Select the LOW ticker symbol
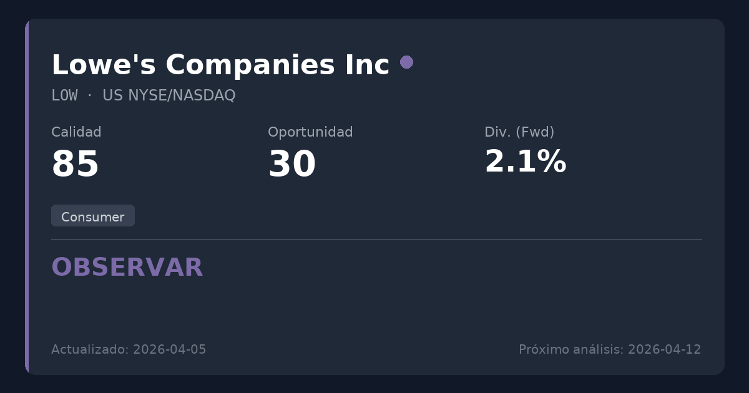The height and width of the screenshot is (393, 749). point(64,95)
